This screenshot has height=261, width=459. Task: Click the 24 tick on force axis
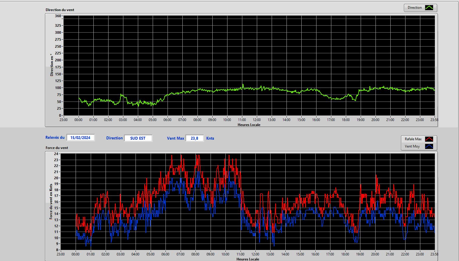pos(56,154)
